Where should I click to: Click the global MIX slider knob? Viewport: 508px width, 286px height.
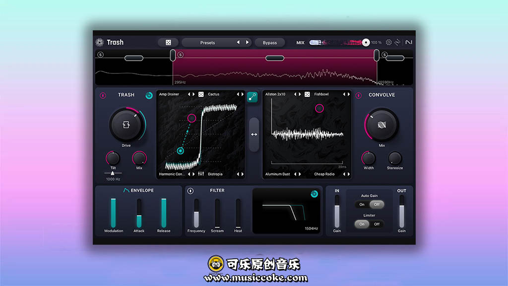tap(366, 43)
